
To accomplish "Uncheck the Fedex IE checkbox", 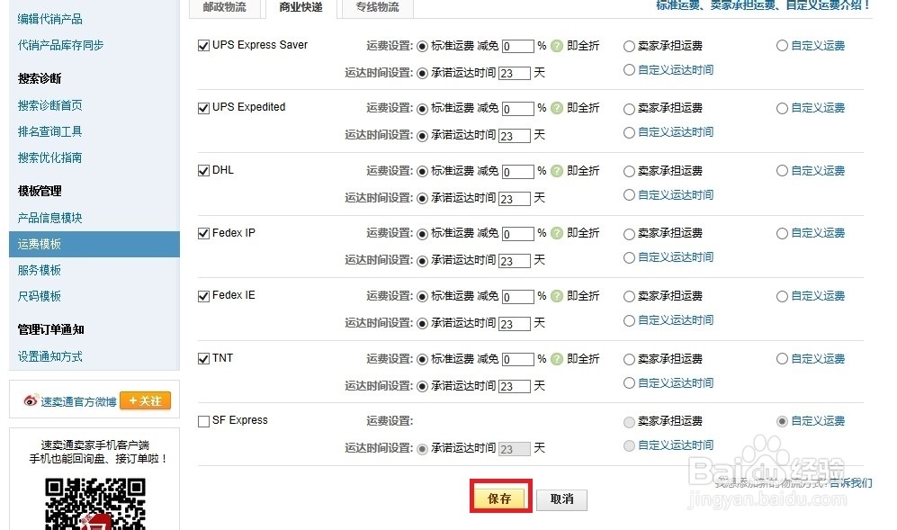I will pos(203,296).
